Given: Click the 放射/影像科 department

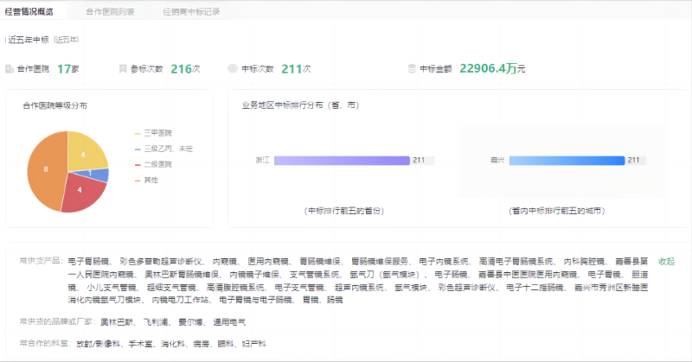Looking at the screenshot, I should pos(99,344).
